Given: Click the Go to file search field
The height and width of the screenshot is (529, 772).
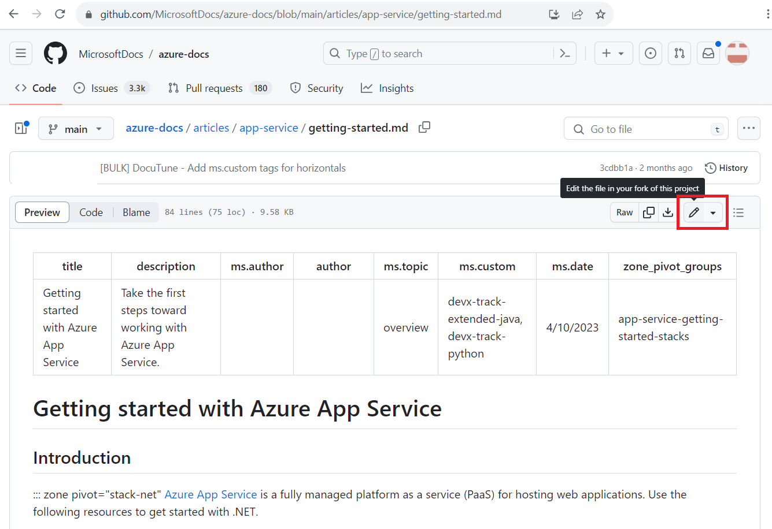Looking at the screenshot, I should tap(636, 128).
